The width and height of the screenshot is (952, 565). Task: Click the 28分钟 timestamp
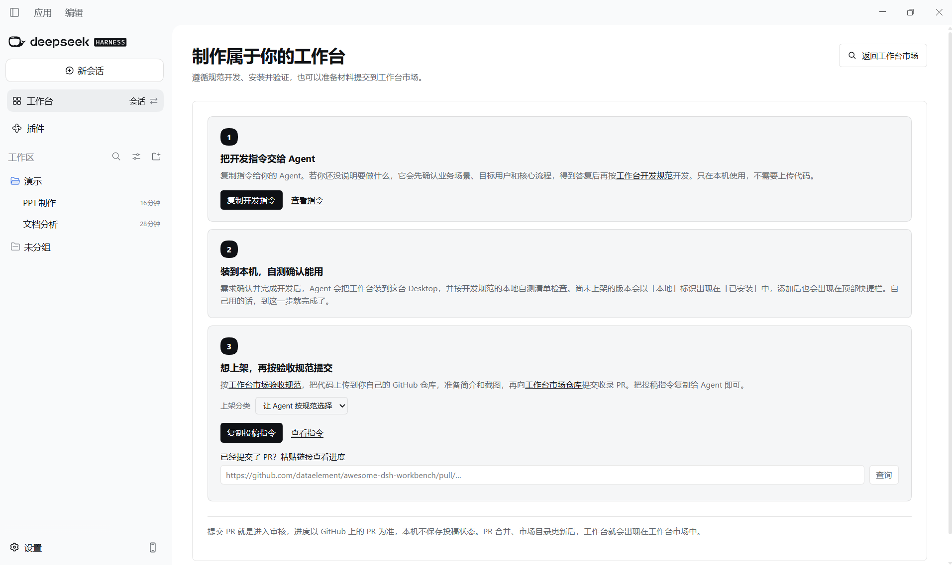pos(150,224)
